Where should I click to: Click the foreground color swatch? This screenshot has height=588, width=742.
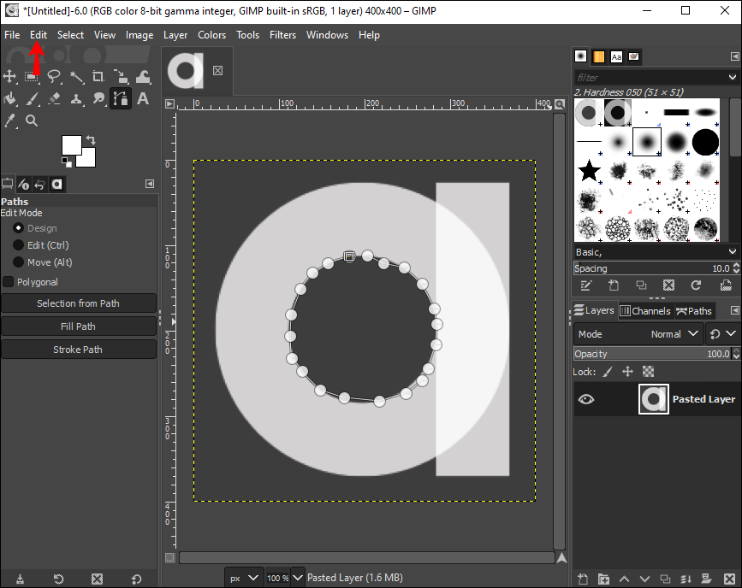click(71, 144)
